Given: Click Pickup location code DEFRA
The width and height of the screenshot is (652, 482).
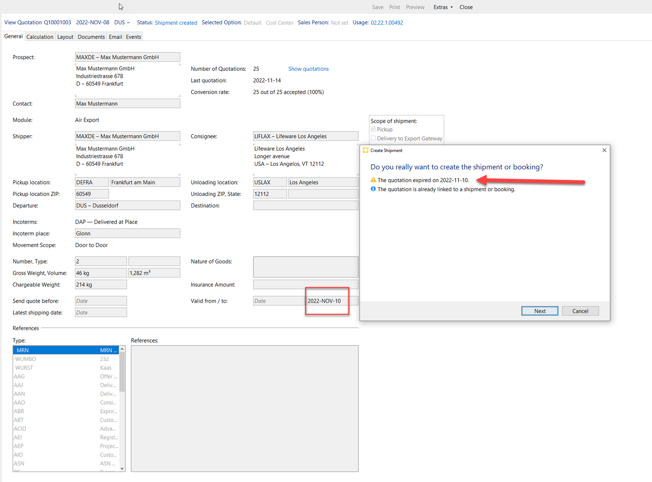Looking at the screenshot, I should click(92, 182).
